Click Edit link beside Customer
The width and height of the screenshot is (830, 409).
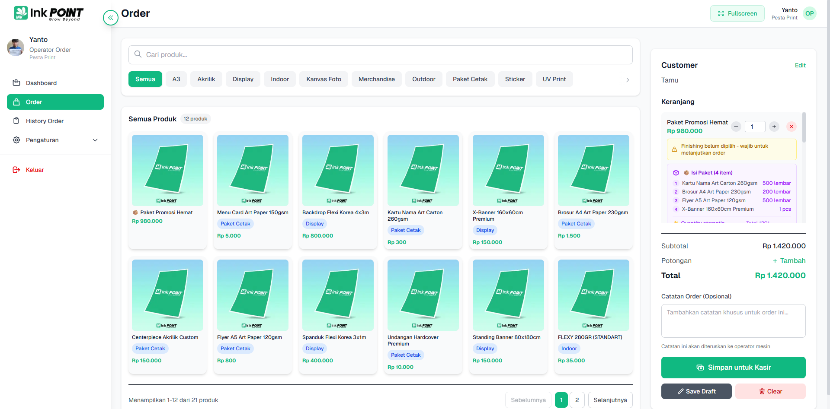pyautogui.click(x=800, y=65)
